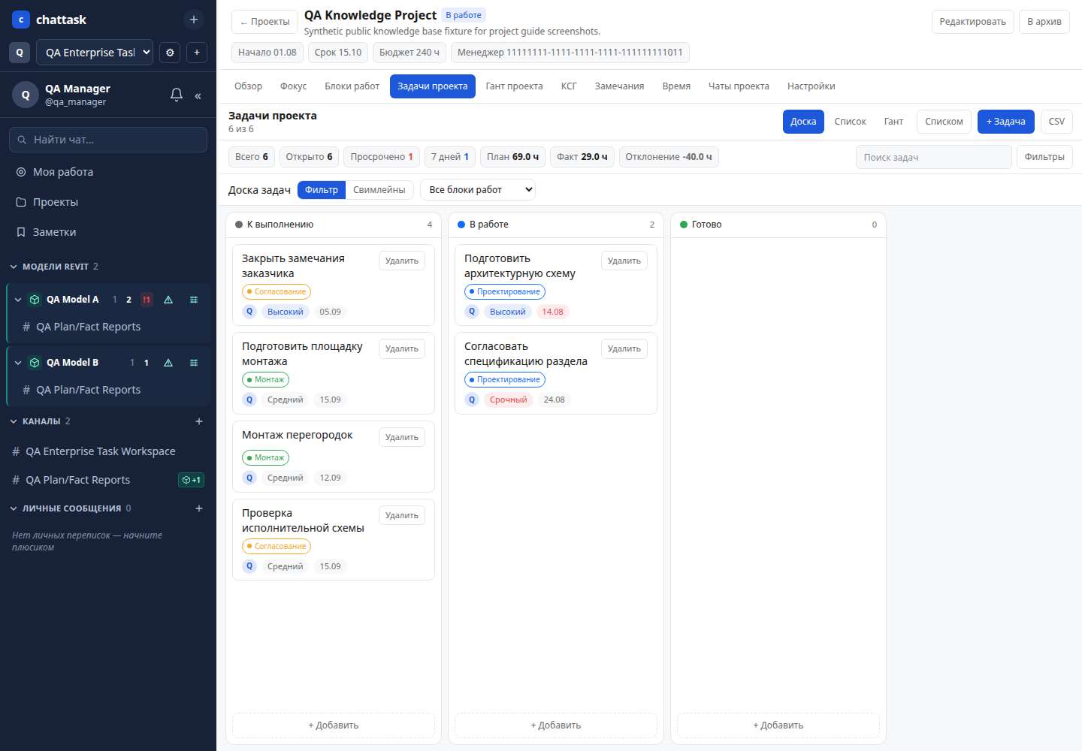Select Фильтр board mode toggle
1082x751 pixels.
coord(322,190)
